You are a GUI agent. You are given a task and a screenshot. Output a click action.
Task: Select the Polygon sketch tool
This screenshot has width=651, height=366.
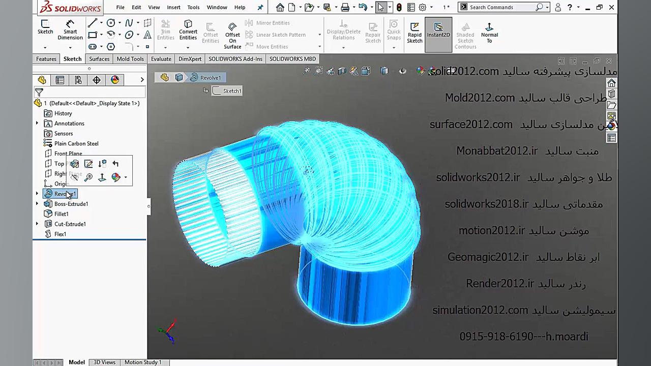[110, 46]
